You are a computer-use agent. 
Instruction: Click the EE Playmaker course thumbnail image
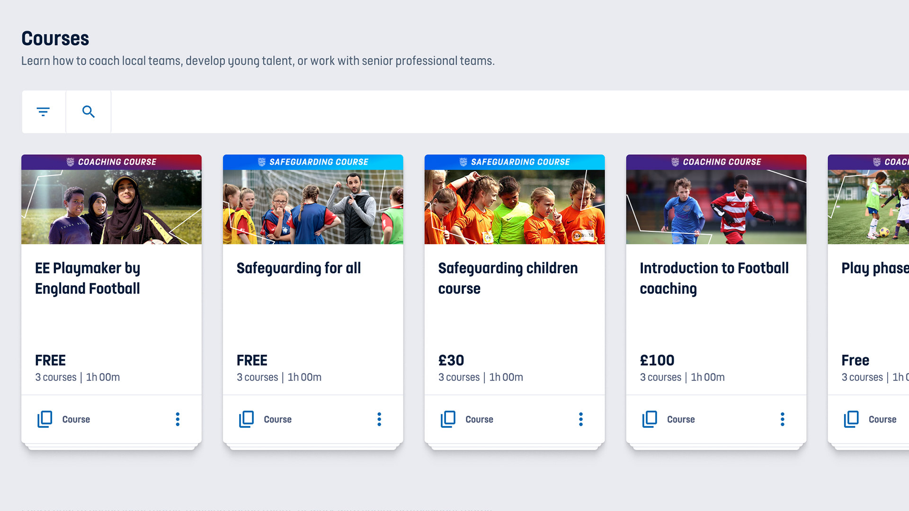point(111,207)
